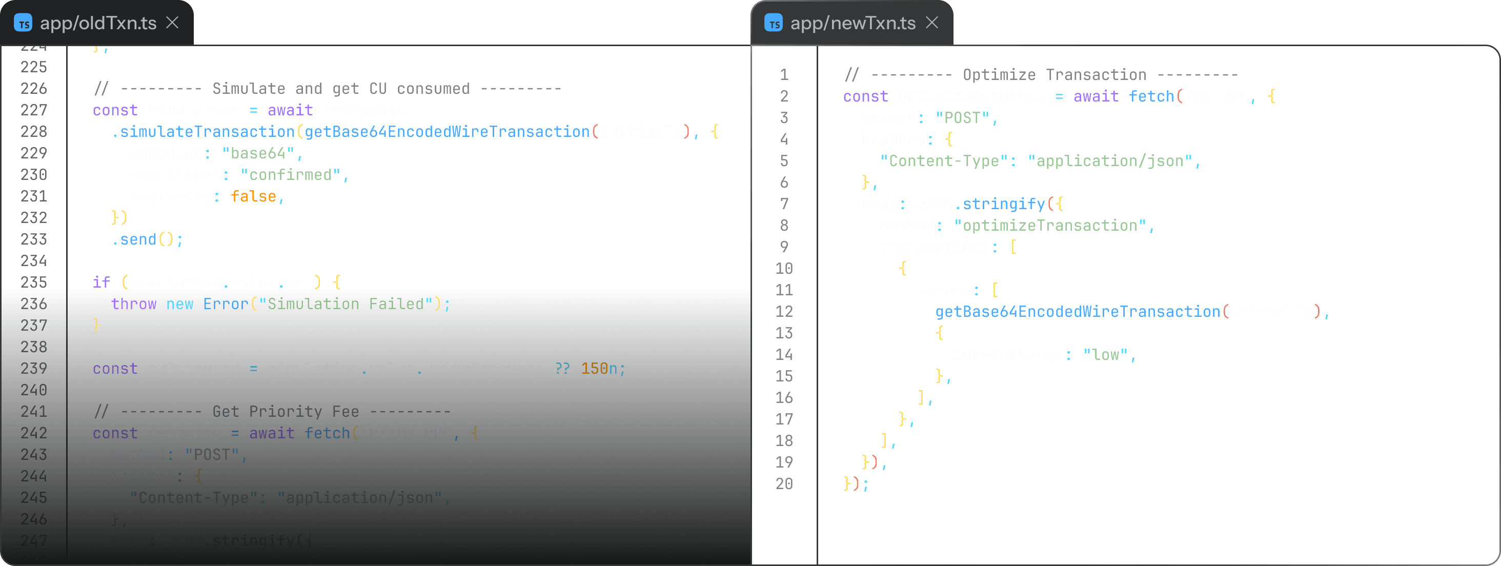
Task: Close the app/newTxn.ts tab
Action: coord(933,23)
